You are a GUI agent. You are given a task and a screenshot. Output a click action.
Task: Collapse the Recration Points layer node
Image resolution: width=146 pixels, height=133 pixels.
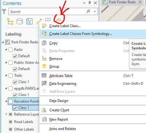(x=6, y=101)
